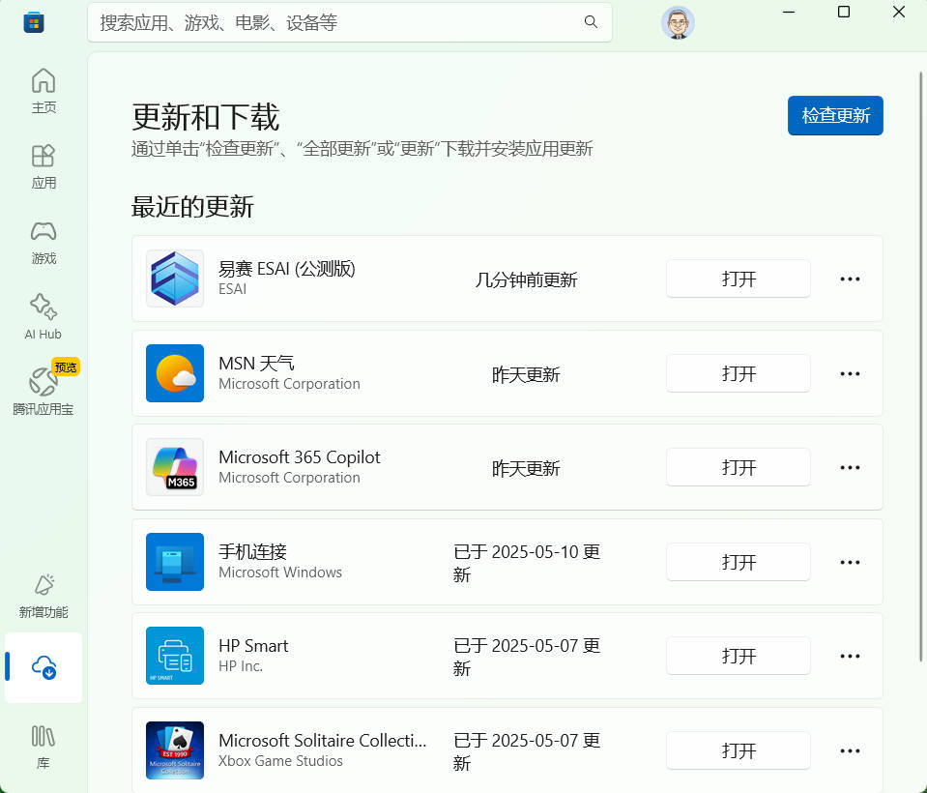This screenshot has width=927, height=793.
Task: Open more options for MSN 天气
Action: pos(850,373)
